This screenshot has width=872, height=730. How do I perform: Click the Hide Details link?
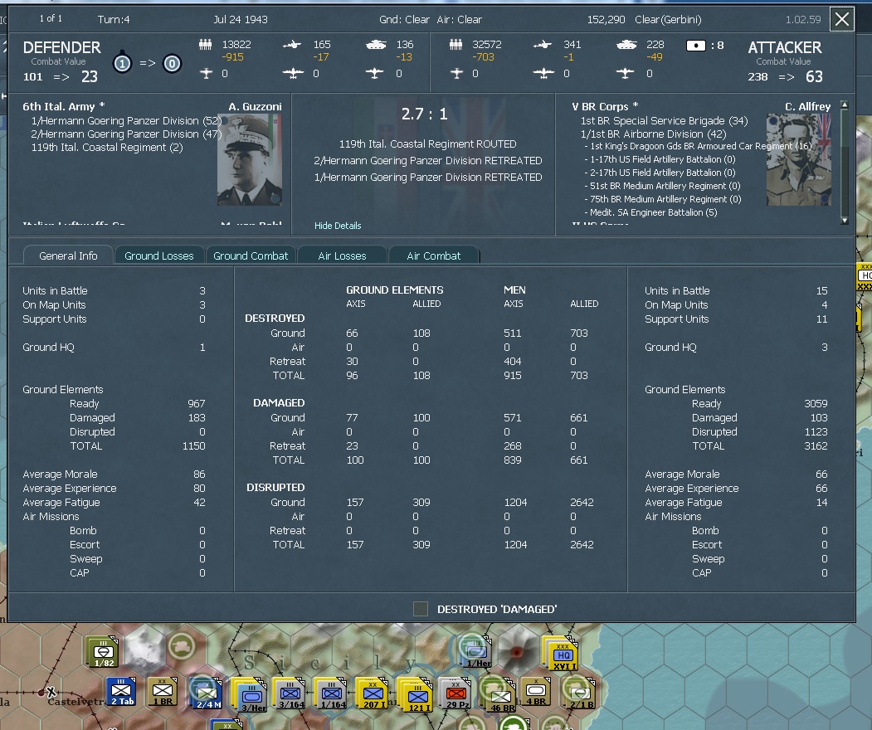(x=338, y=226)
